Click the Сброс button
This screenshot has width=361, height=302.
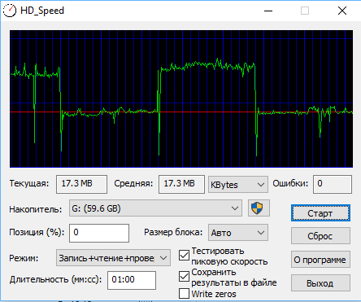pos(320,236)
